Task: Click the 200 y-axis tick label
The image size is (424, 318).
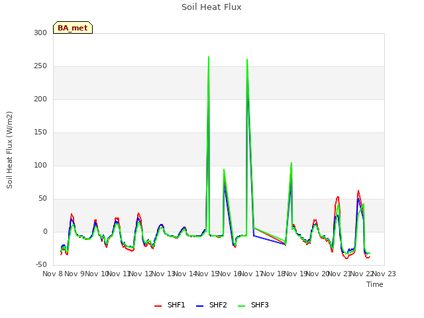Action: coord(40,99)
